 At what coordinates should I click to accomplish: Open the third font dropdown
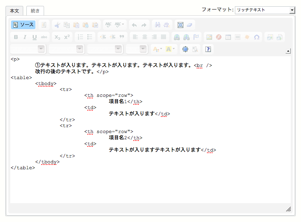[x=105, y=49]
